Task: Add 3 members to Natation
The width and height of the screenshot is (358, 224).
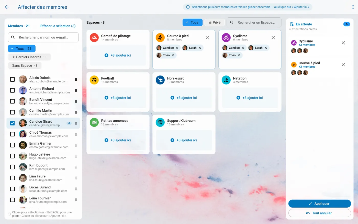Action: pyautogui.click(x=250, y=98)
